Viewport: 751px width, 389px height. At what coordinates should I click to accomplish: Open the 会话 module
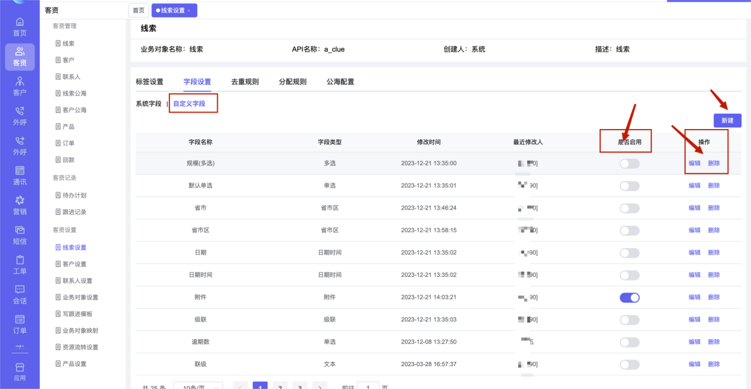[20, 295]
